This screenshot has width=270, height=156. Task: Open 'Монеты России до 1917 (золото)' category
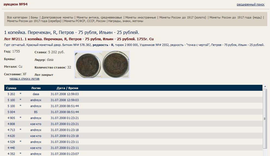pos(183,17)
